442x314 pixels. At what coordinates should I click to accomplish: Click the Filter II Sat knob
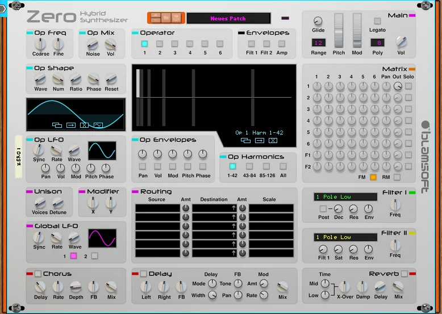(338, 249)
